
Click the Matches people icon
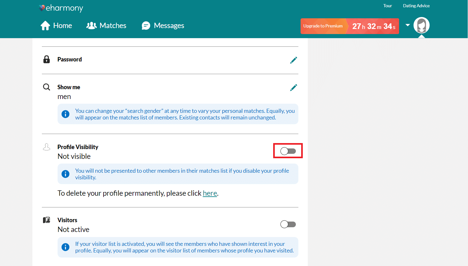91,26
